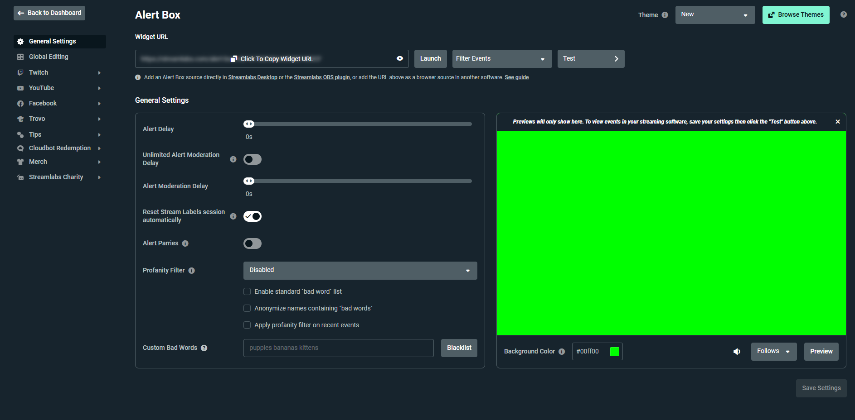This screenshot has width=855, height=420.
Task: Click the General Settings gear icon
Action: pyautogui.click(x=20, y=42)
